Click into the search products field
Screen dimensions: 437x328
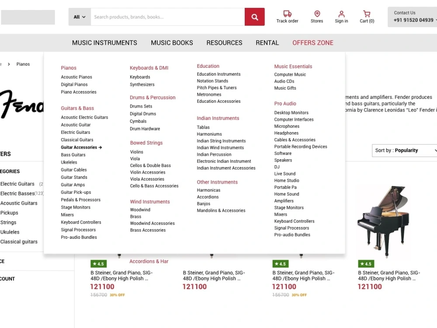167,17
